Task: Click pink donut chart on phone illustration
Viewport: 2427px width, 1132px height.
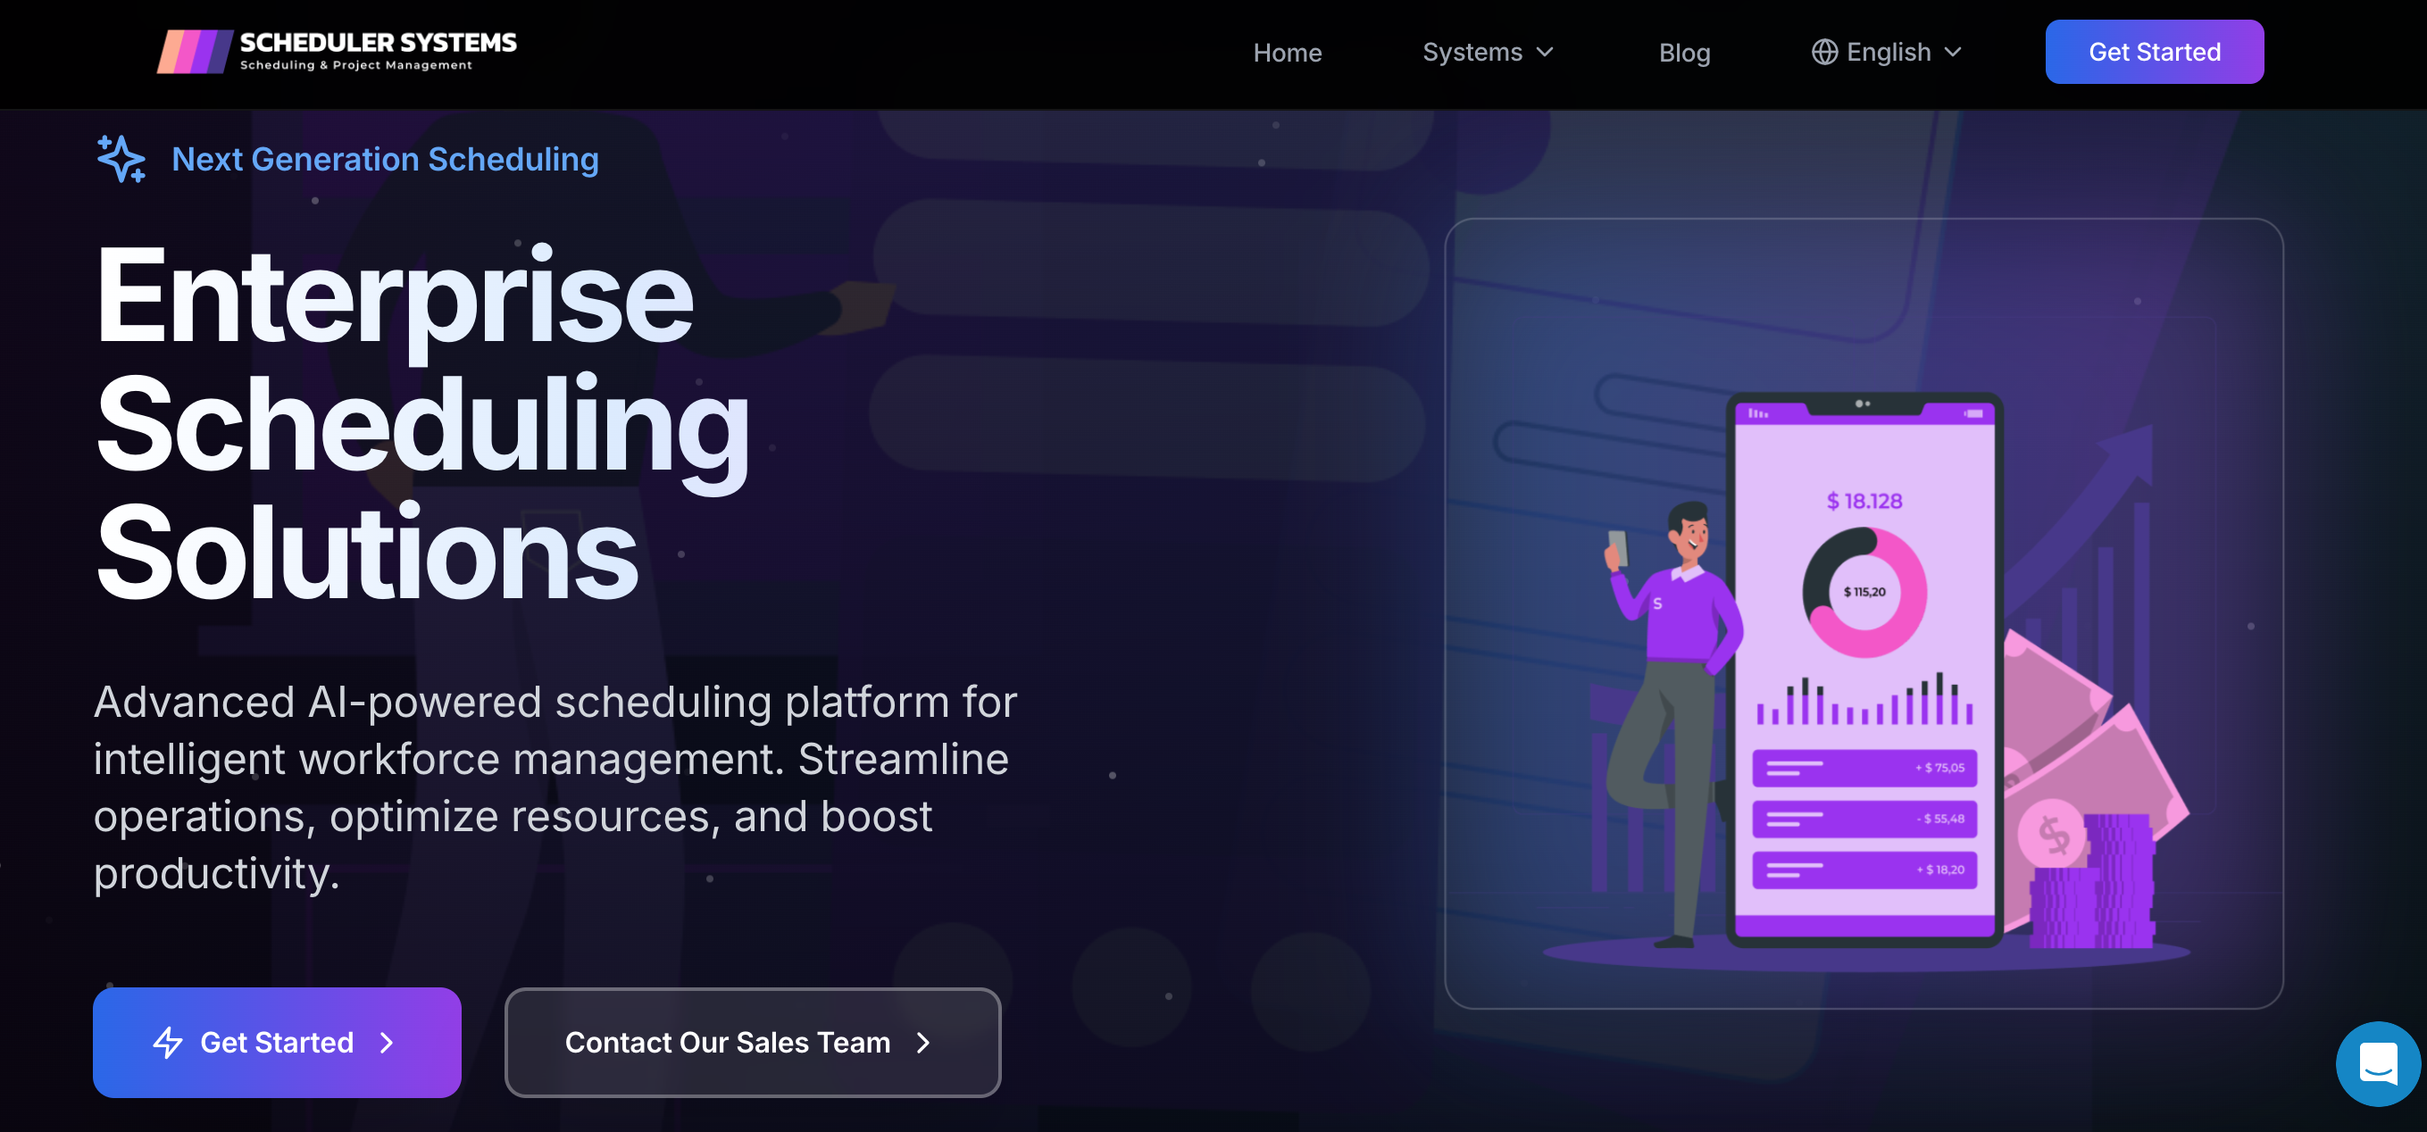Action: pyautogui.click(x=1864, y=591)
